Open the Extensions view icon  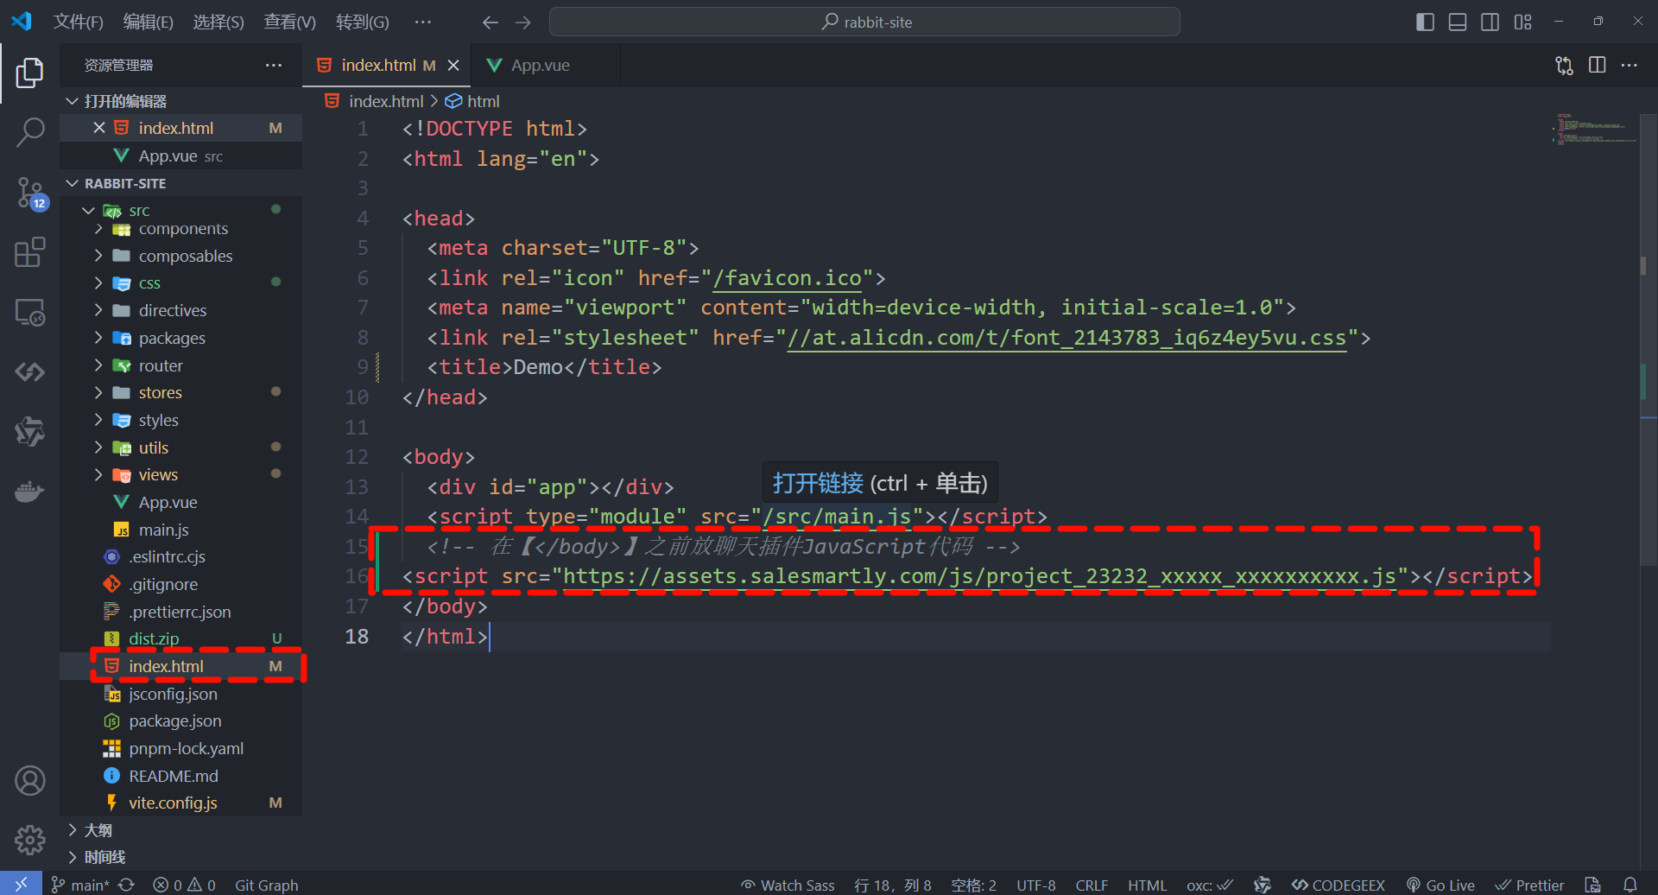(x=30, y=252)
